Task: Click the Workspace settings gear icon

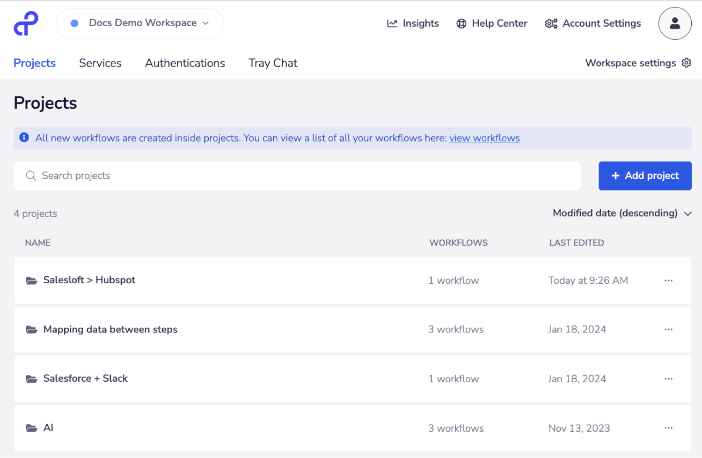Action: [686, 63]
